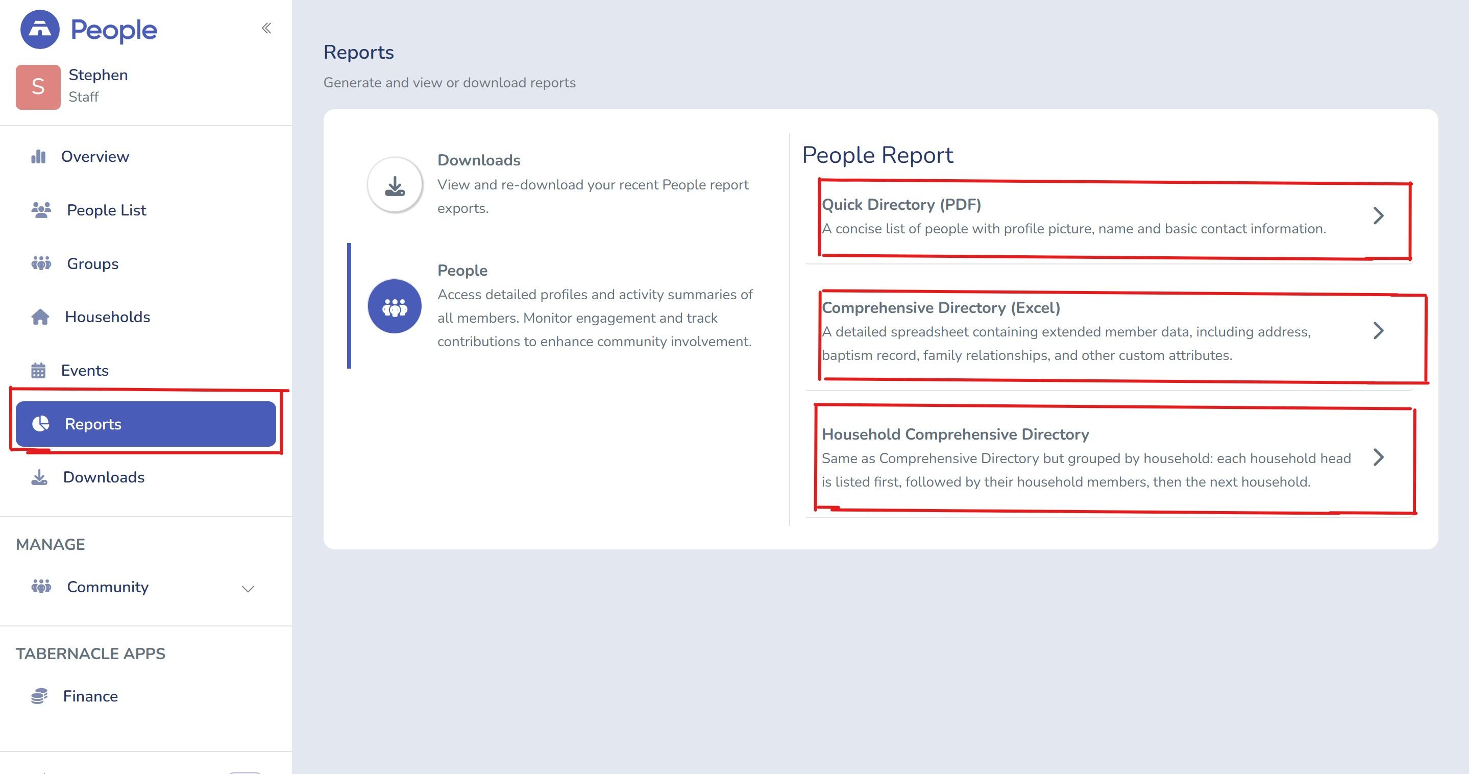Collapse the sidebar with double-chevron icon
This screenshot has width=1469, height=774.
[x=266, y=28]
